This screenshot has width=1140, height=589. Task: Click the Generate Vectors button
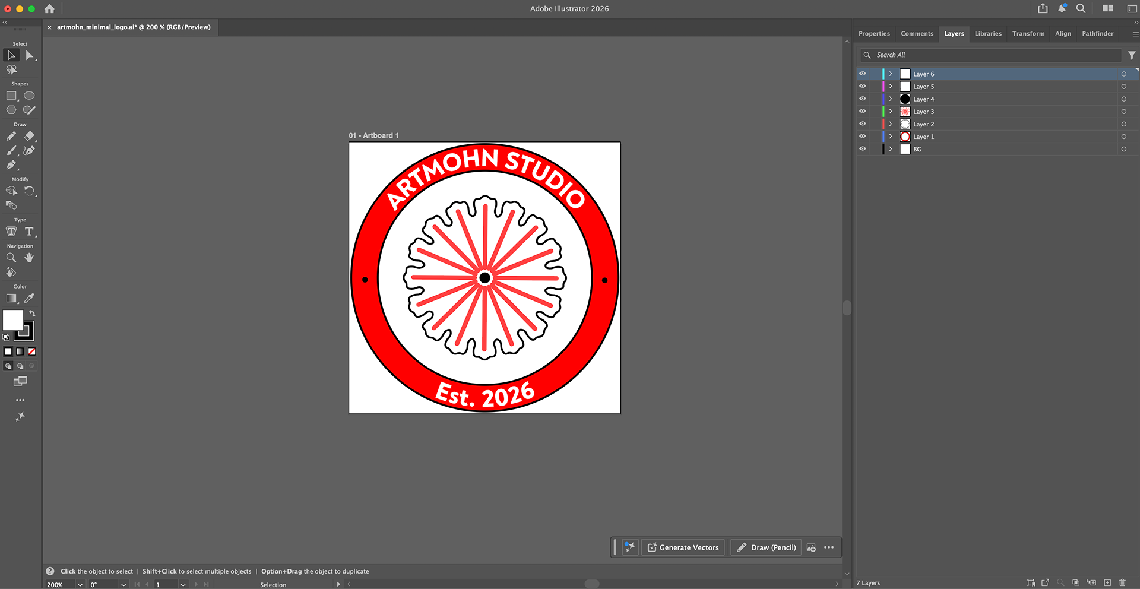[683, 547]
